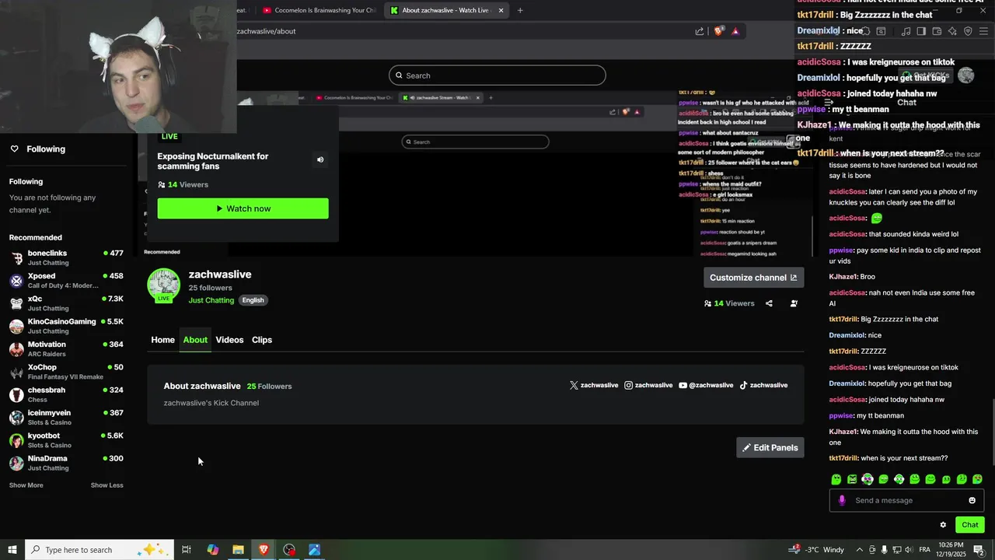Switch to the Cocomelon browser tab
The width and height of the screenshot is (995, 560).
[x=319, y=10]
